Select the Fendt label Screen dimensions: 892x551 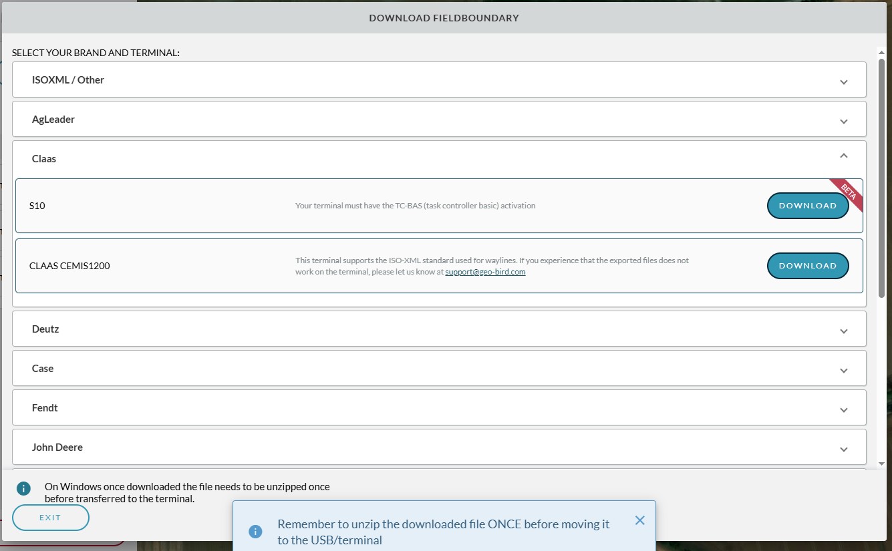pos(45,407)
